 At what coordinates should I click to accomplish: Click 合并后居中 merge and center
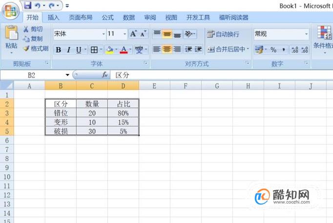[227, 49]
